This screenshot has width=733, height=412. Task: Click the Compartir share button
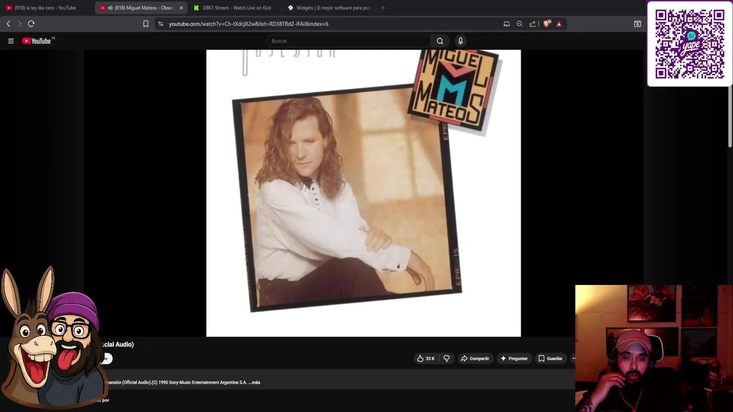coord(475,359)
